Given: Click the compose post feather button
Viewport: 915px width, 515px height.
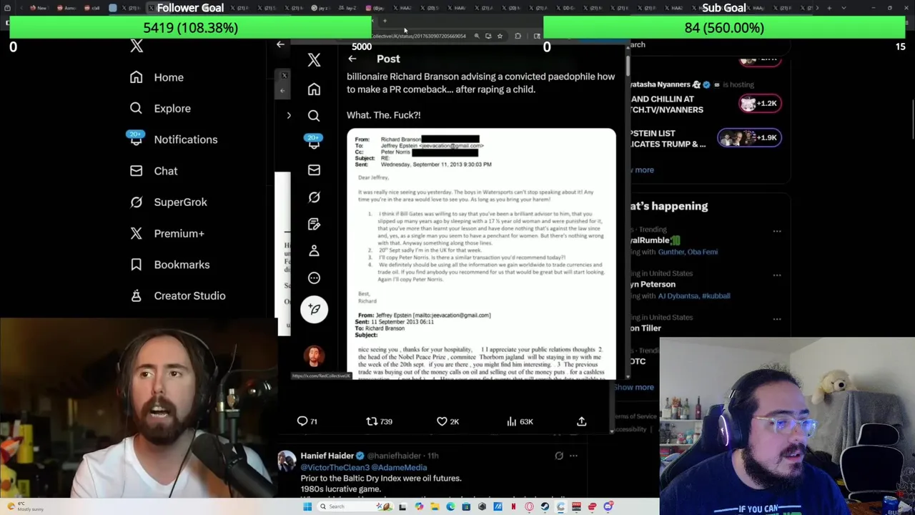Looking at the screenshot, I should pos(314,310).
